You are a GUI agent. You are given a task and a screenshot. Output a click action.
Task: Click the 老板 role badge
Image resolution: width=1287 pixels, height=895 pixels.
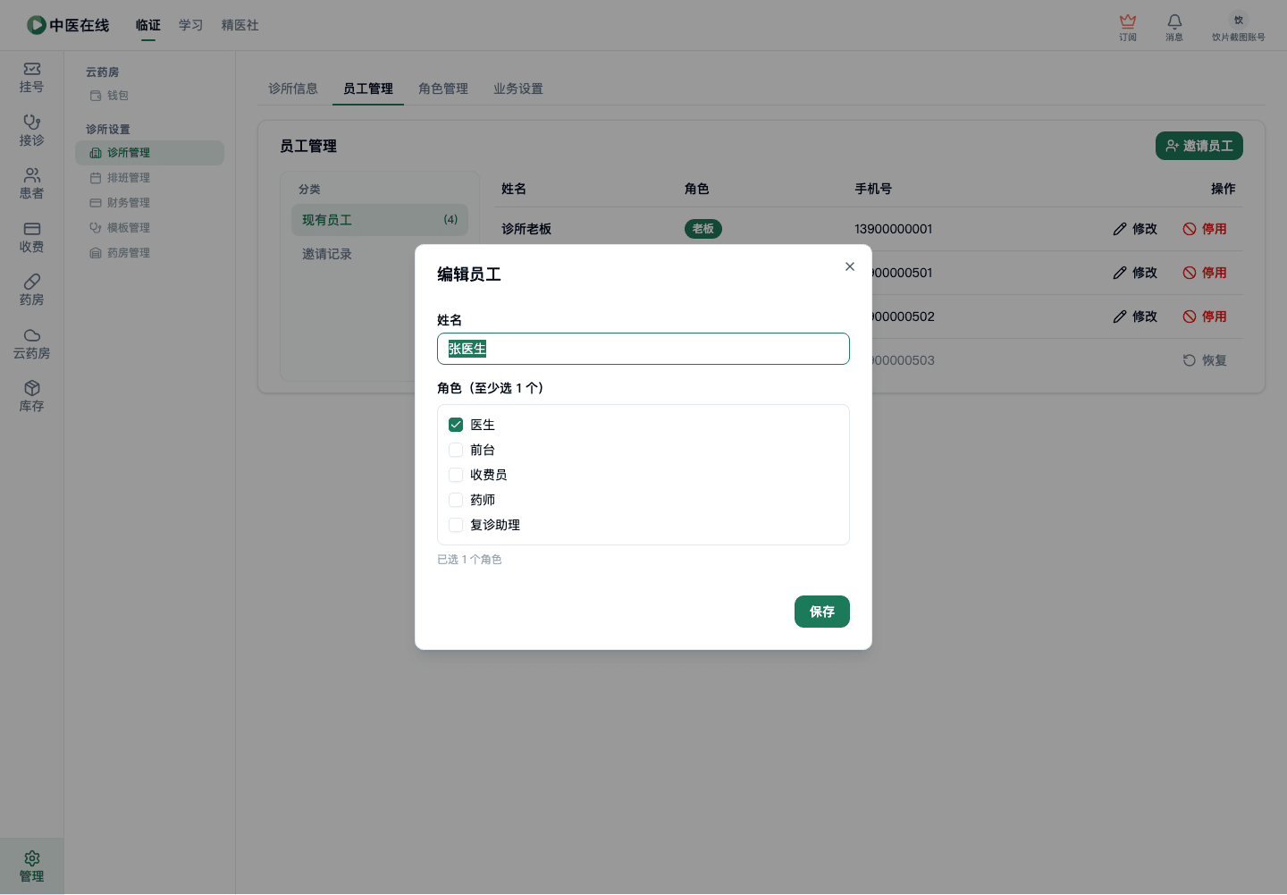(703, 229)
